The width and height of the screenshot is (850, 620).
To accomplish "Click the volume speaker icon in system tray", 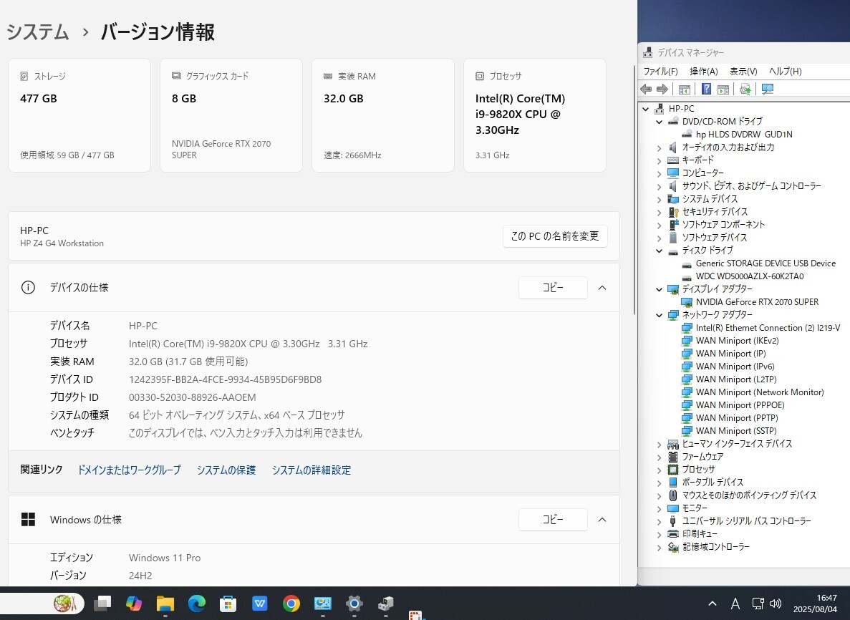I will 776,604.
